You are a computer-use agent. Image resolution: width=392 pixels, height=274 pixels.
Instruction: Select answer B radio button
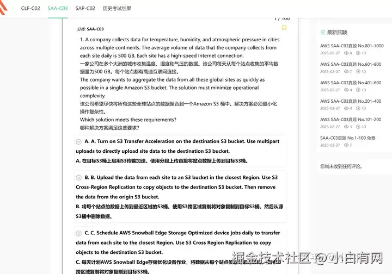[78, 178]
